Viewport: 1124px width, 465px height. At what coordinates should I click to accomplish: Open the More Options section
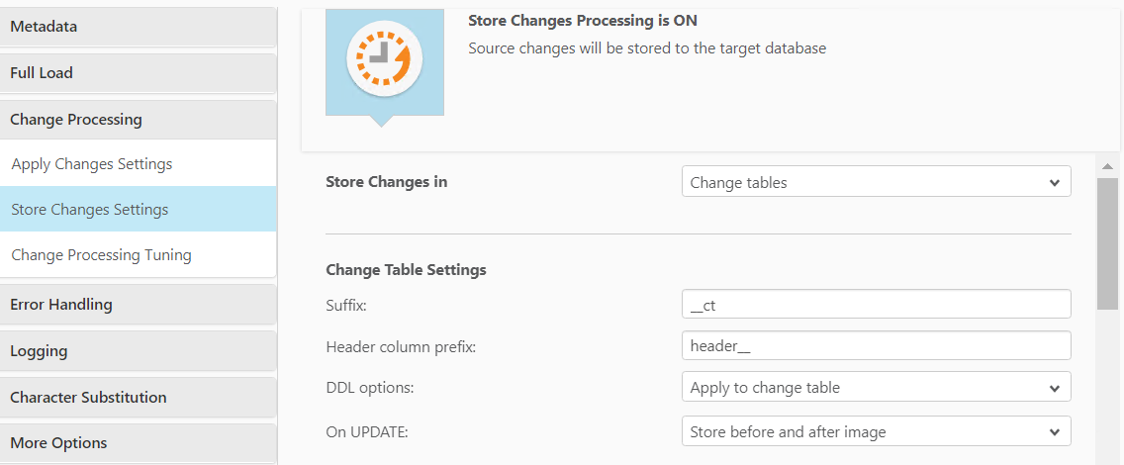138,443
